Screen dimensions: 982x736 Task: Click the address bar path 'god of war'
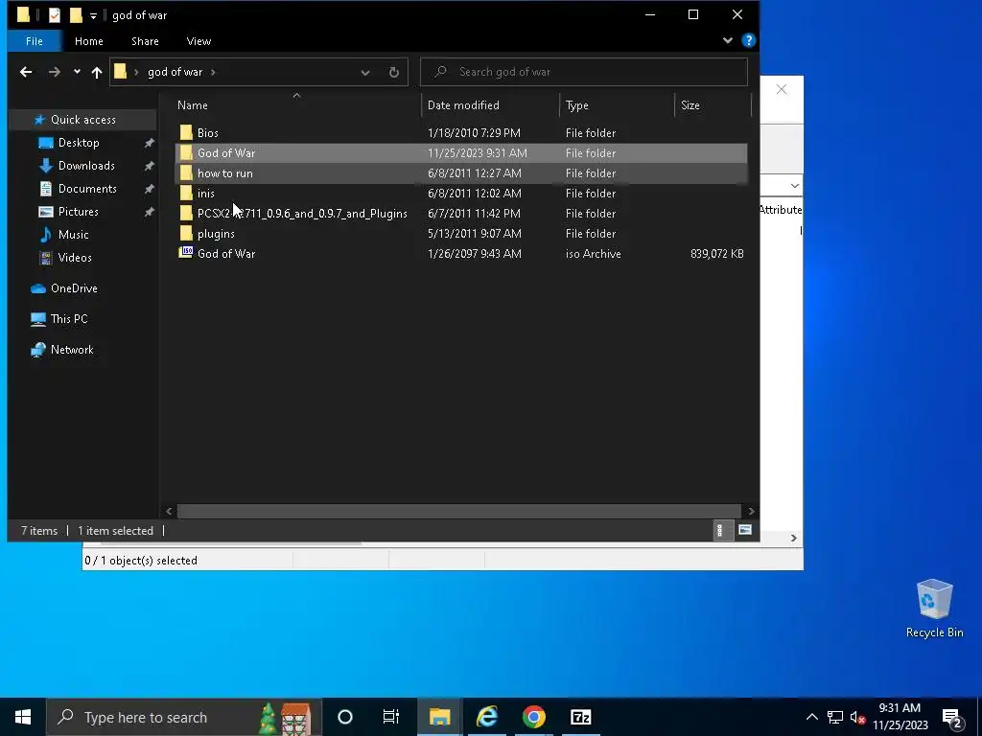click(175, 72)
